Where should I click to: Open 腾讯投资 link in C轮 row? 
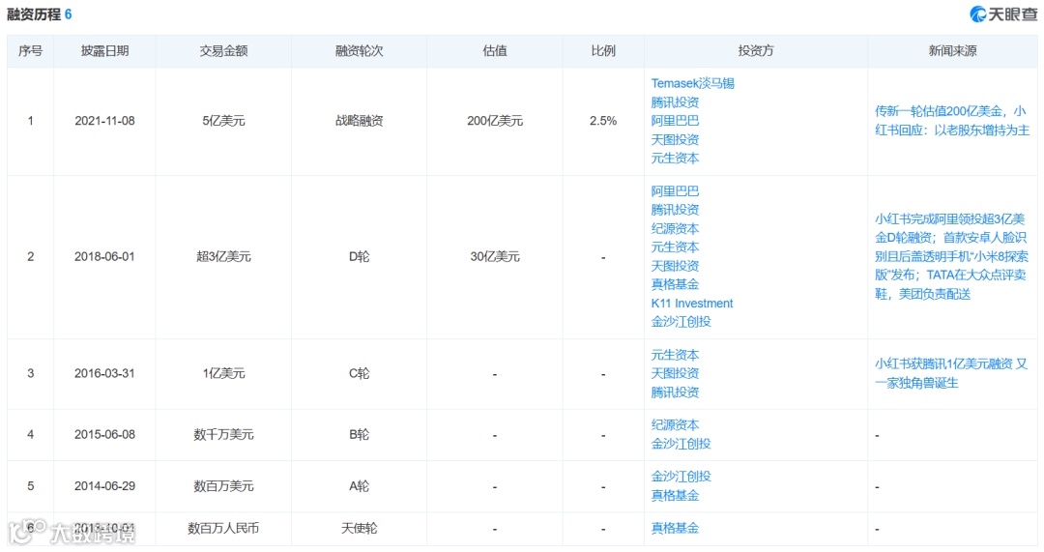coord(675,392)
